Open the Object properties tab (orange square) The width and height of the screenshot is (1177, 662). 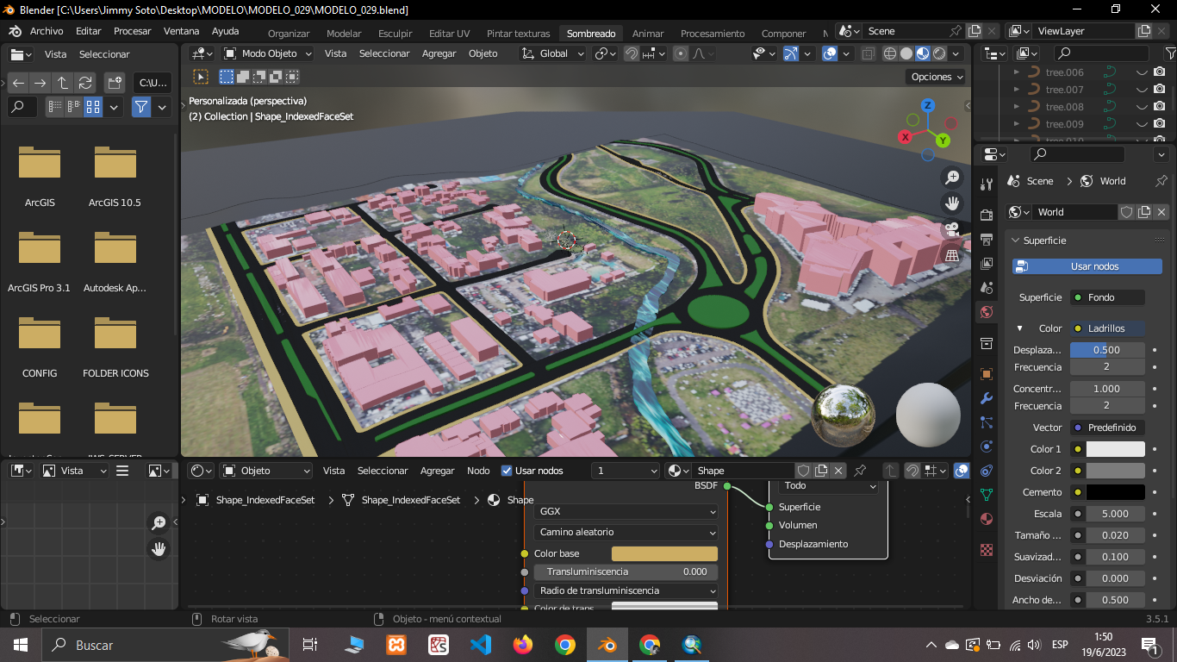(987, 374)
